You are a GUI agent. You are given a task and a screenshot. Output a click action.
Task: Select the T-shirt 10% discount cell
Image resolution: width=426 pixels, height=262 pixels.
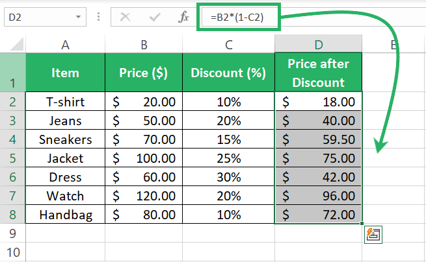point(228,101)
